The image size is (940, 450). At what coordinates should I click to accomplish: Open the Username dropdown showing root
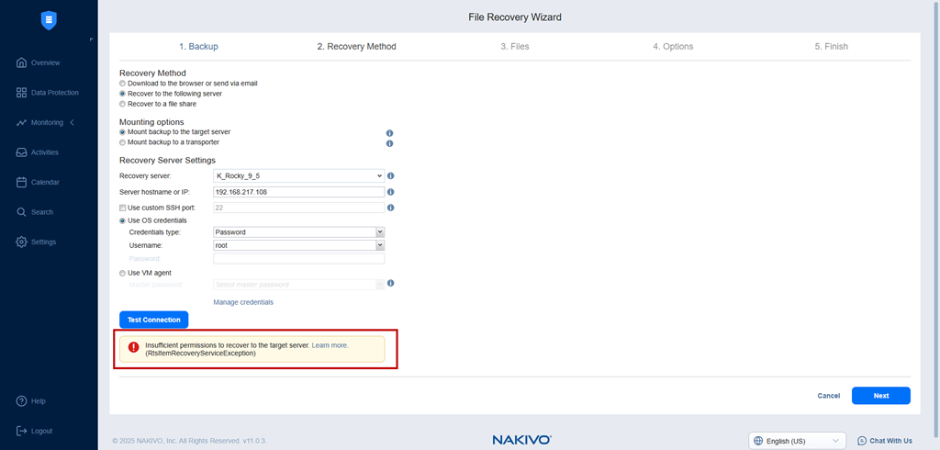tap(298, 245)
